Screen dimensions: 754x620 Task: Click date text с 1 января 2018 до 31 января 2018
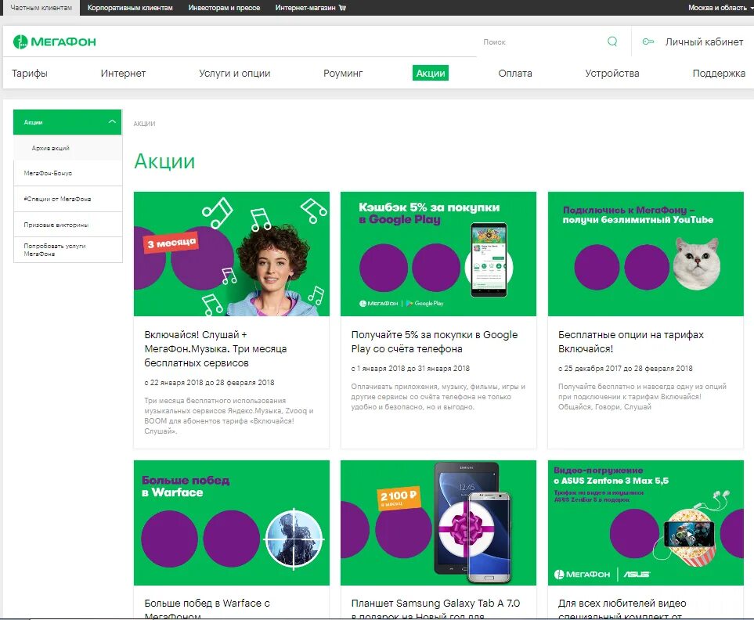click(410, 369)
